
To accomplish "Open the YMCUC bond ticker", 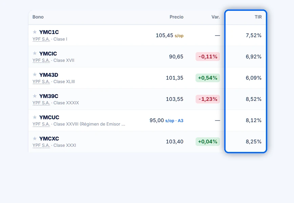I will 49,117.
